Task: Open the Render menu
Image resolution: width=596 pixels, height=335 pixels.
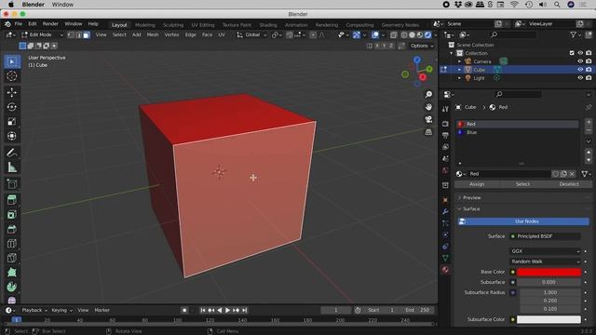Action: [x=50, y=24]
